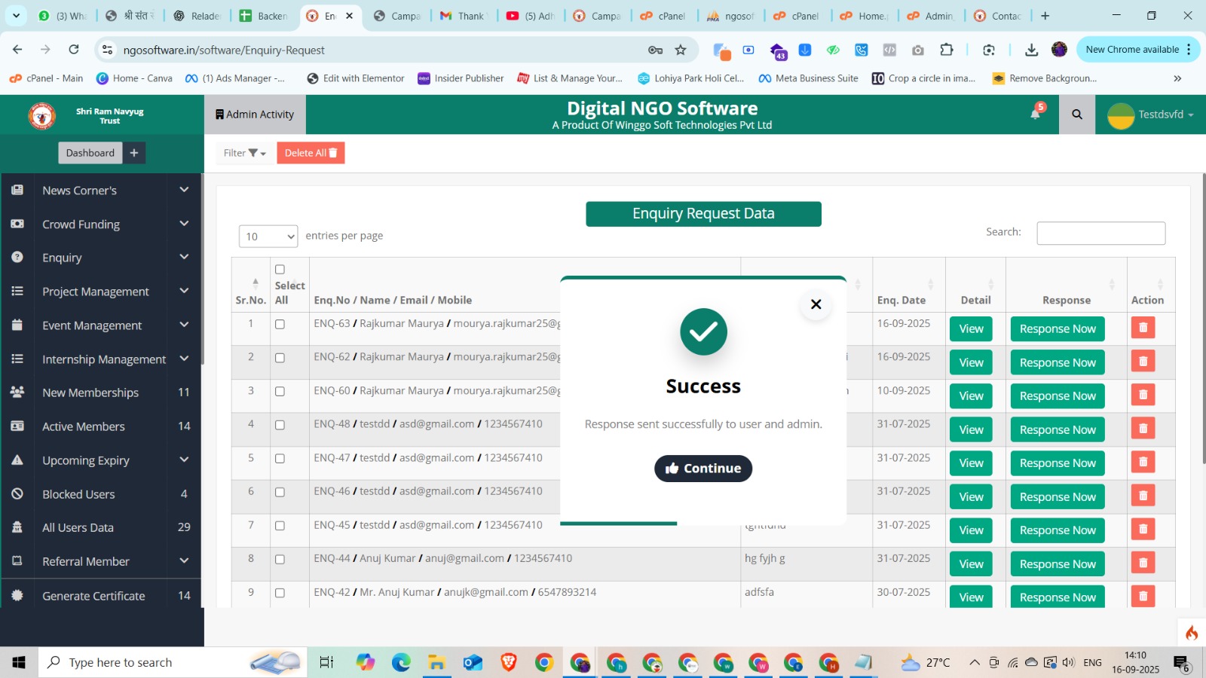Viewport: 1206px width, 678px height.
Task: Open the notifications bell icon
Action: pos(1036,114)
